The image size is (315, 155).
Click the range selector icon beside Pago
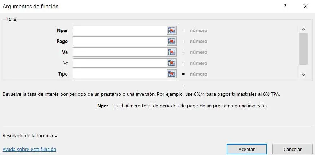pos(172,42)
